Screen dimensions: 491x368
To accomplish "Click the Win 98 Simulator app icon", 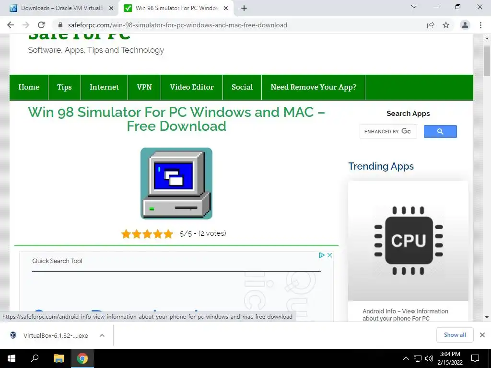I will 176,184.
